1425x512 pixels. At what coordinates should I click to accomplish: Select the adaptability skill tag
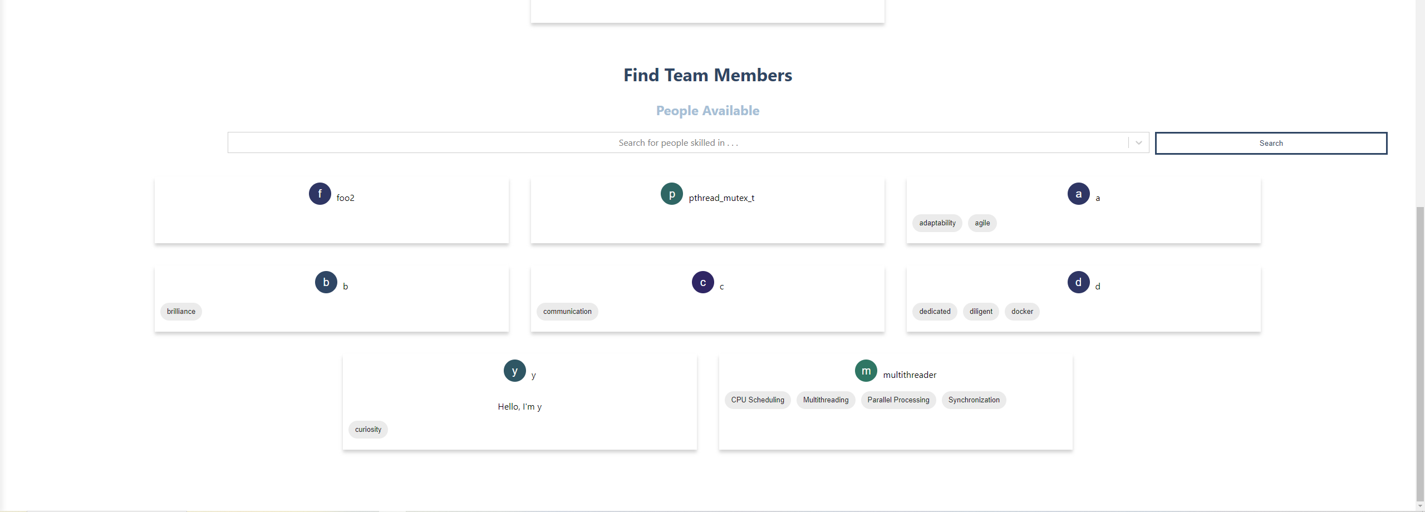click(x=937, y=223)
